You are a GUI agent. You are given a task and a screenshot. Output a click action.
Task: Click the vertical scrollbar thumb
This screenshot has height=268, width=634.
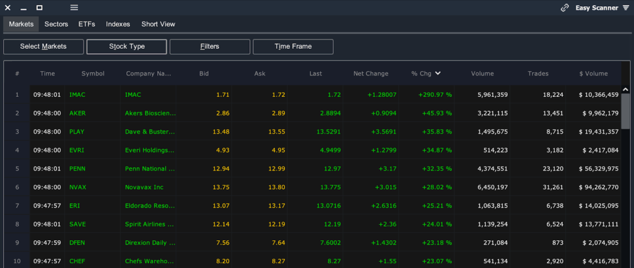click(x=625, y=111)
